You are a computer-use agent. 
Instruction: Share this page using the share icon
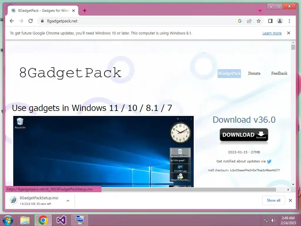249,21
